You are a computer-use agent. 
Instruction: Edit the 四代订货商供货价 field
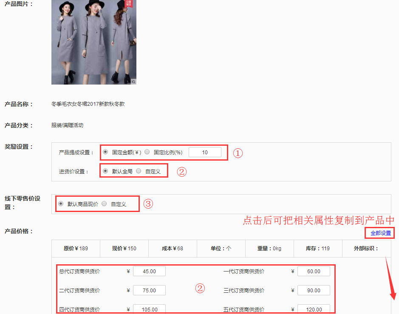tap(149, 309)
